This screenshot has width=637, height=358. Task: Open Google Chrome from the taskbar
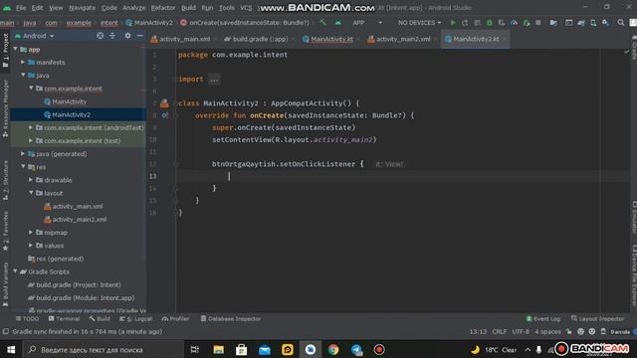coord(333,349)
